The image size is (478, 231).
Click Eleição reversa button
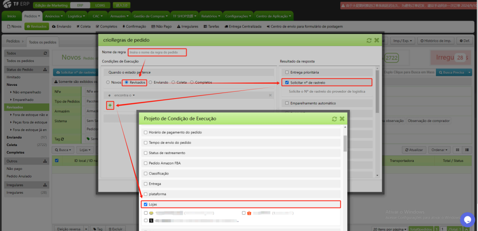click(69, 229)
